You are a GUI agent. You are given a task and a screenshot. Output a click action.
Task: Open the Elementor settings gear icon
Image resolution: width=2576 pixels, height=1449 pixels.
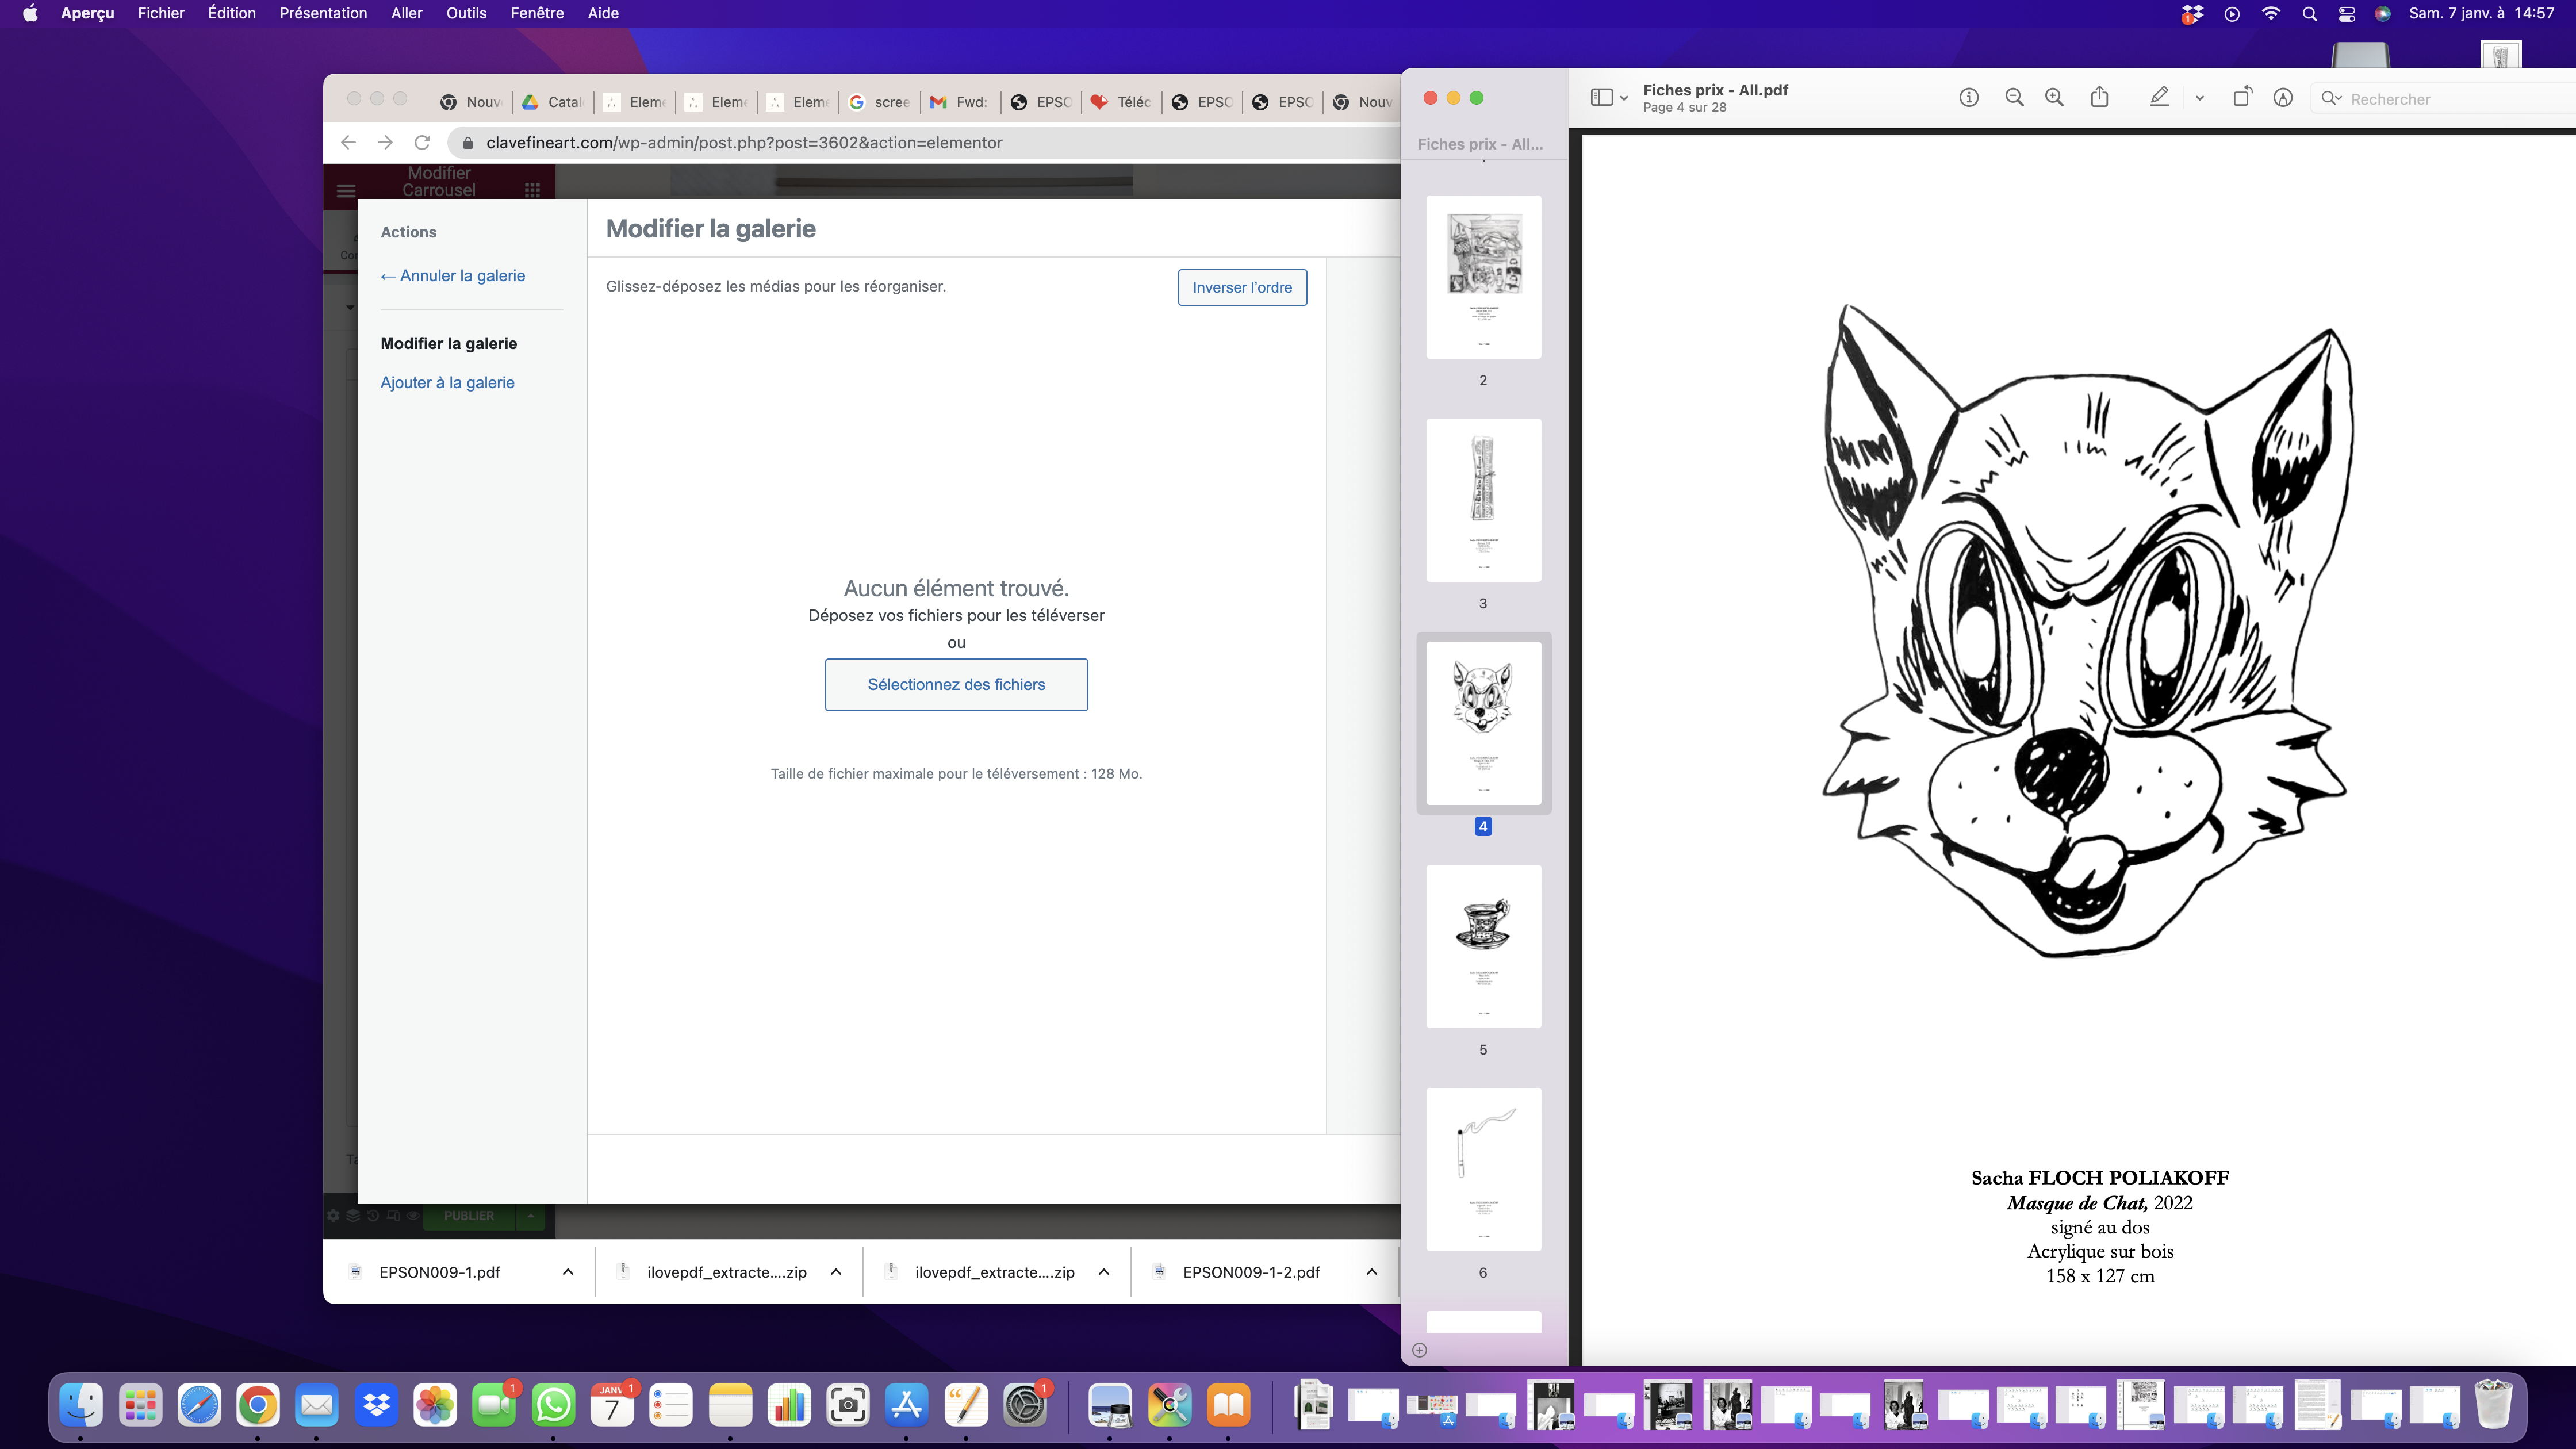point(333,1216)
